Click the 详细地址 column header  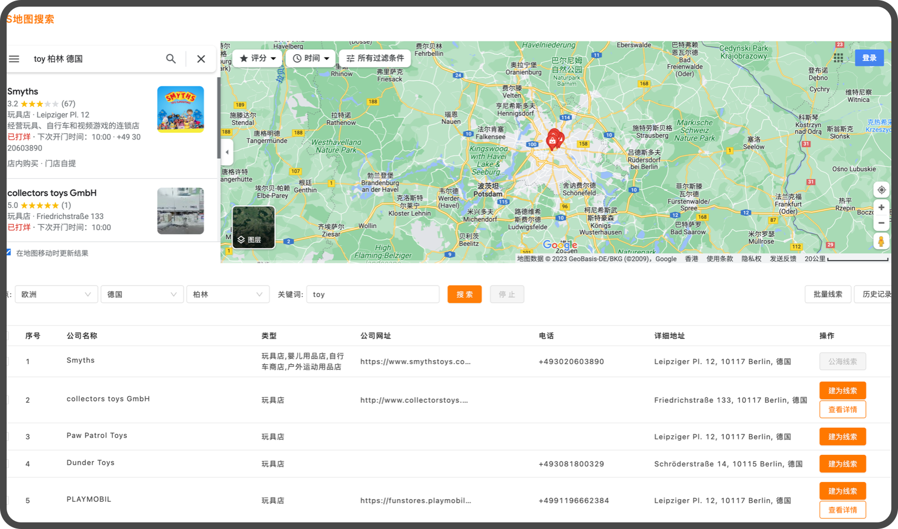pos(669,336)
